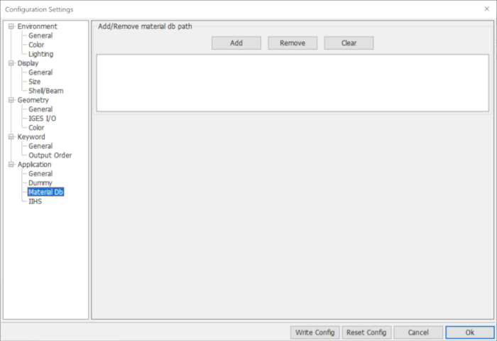Open Color under Environment

click(36, 45)
